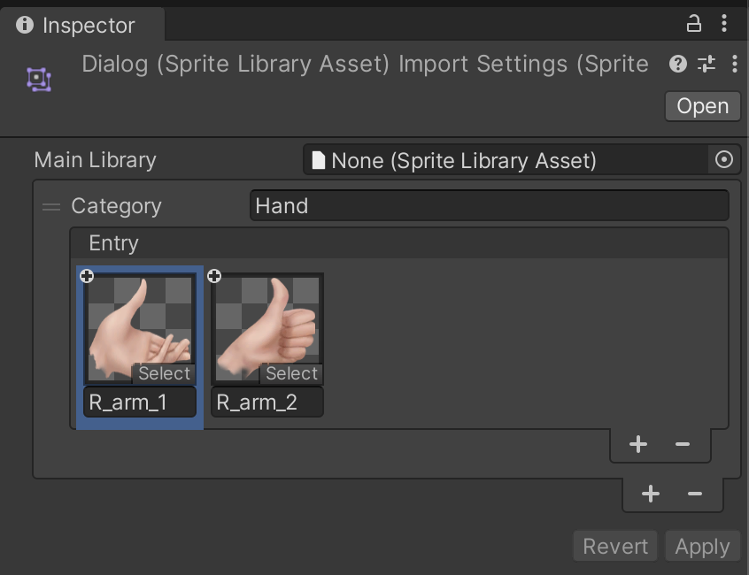Add a new entry with the plus button
749x575 pixels.
638,445
